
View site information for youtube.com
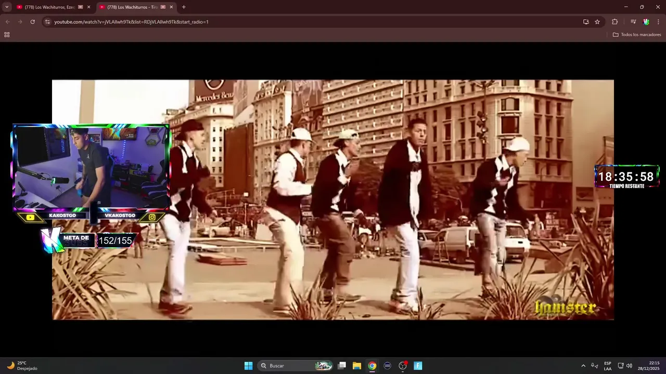pyautogui.click(x=47, y=22)
